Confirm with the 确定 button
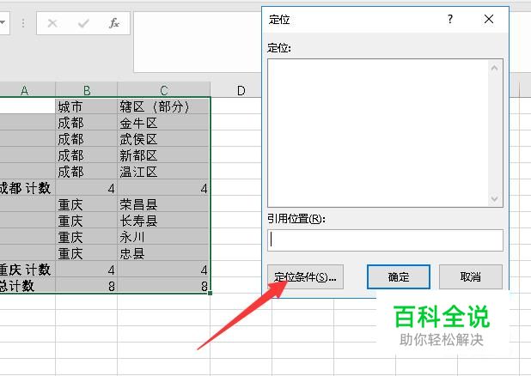The height and width of the screenshot is (376, 531). tap(399, 276)
